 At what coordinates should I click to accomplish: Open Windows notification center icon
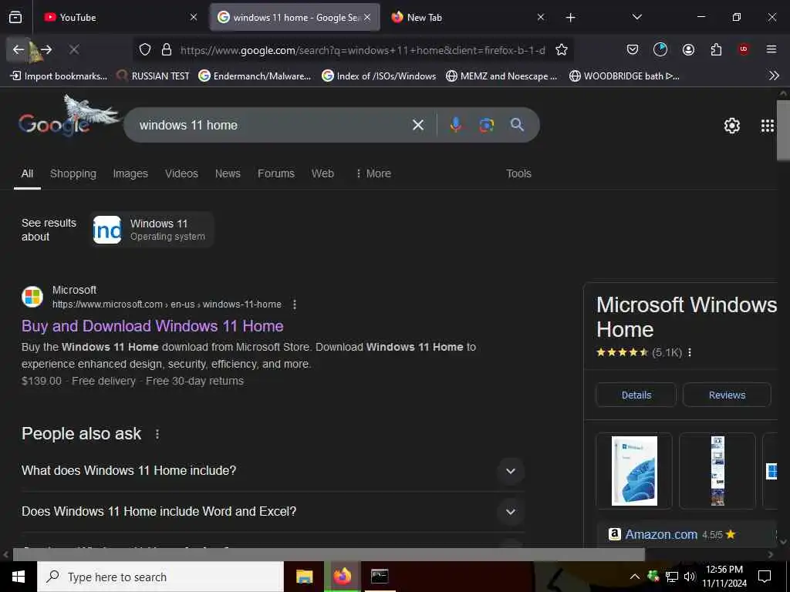765,577
